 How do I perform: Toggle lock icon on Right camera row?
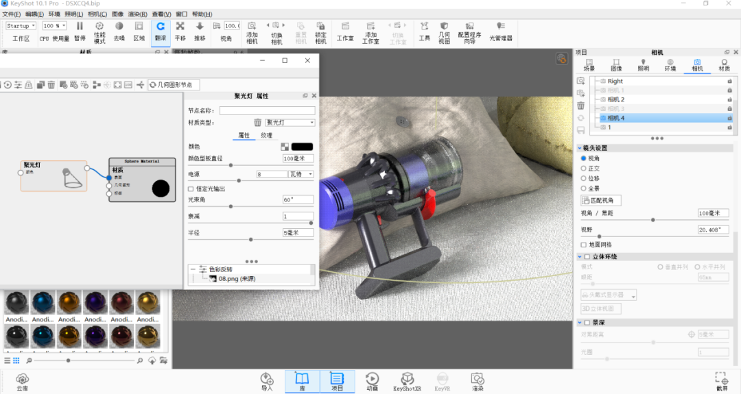coord(729,81)
